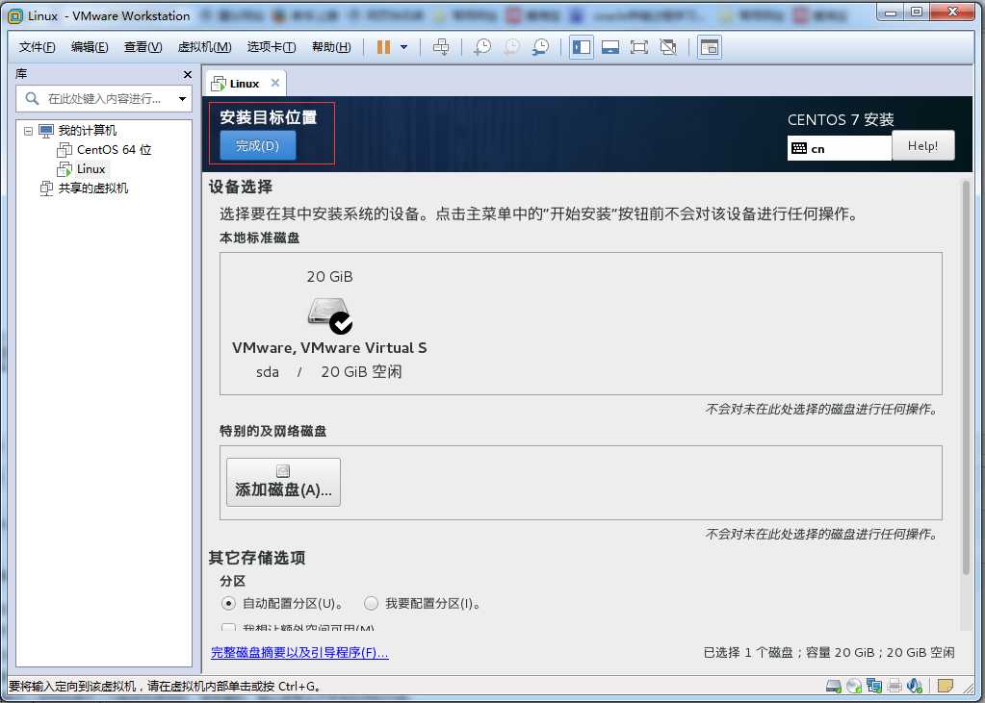The height and width of the screenshot is (703, 985).
Task: Select 我的计算机 in the library tree
Action: (88, 131)
